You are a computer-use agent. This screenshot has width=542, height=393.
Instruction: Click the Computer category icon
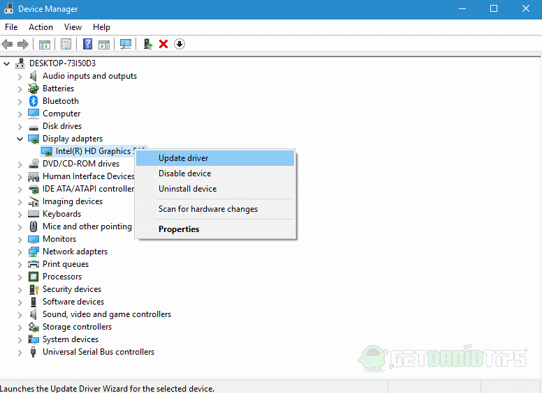(34, 114)
